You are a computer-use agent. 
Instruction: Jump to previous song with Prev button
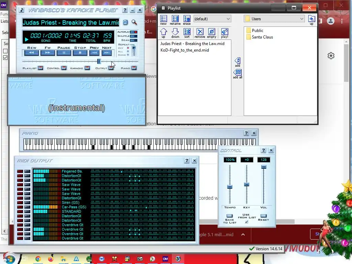click(x=94, y=53)
